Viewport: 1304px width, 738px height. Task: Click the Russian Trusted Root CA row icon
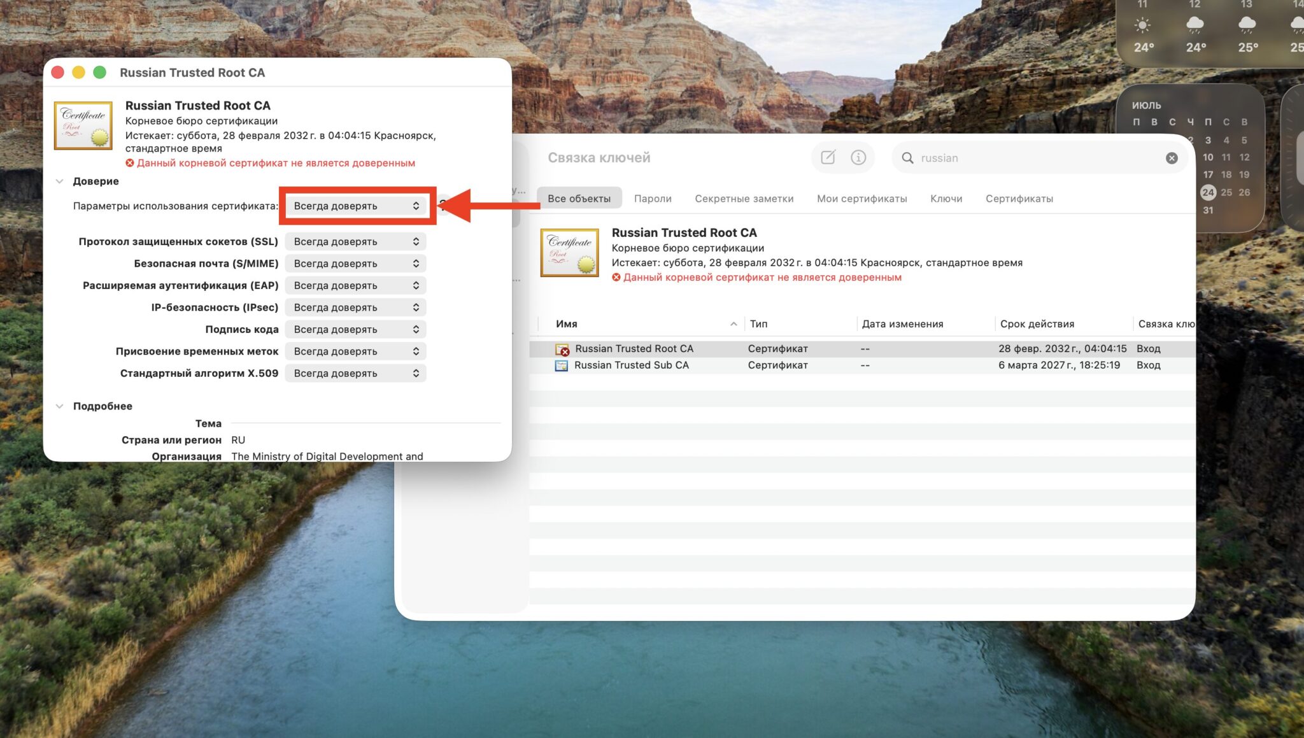[562, 349]
